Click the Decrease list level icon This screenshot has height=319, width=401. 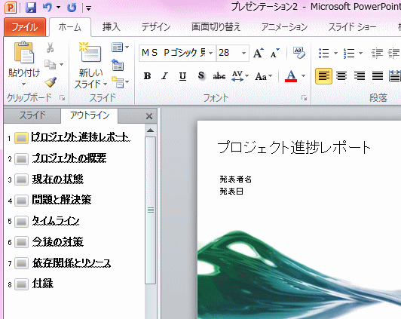pyautogui.click(x=377, y=54)
